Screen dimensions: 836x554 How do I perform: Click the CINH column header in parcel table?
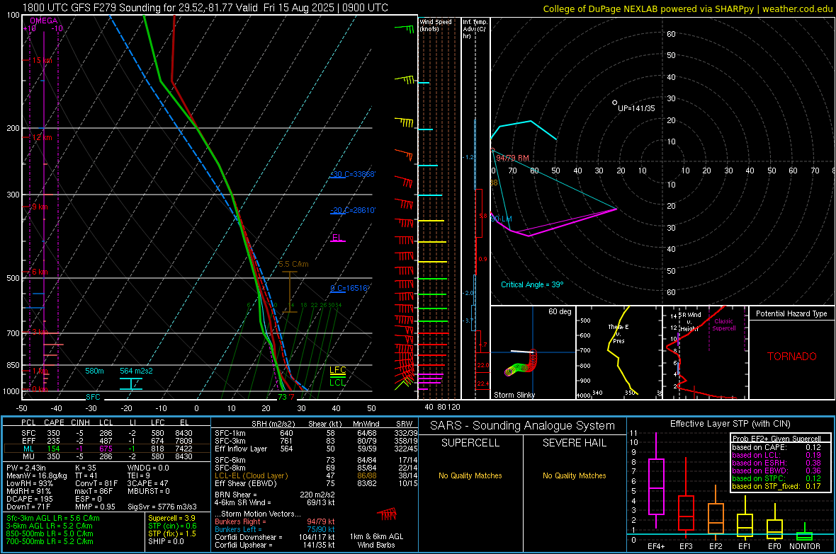tap(81, 422)
